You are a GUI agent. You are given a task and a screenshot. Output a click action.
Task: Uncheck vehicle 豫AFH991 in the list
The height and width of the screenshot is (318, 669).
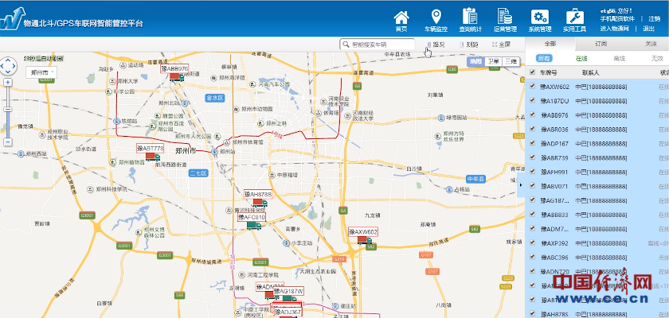coord(532,172)
